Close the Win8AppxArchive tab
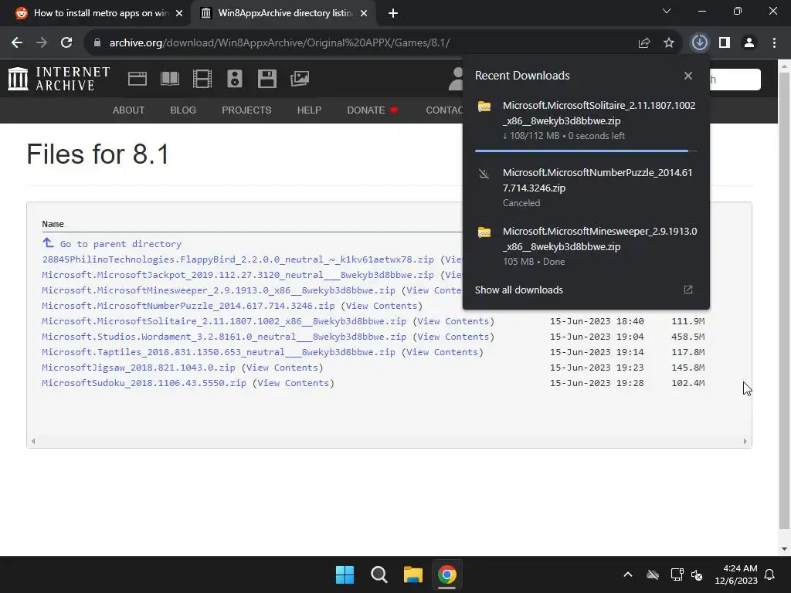 (364, 14)
